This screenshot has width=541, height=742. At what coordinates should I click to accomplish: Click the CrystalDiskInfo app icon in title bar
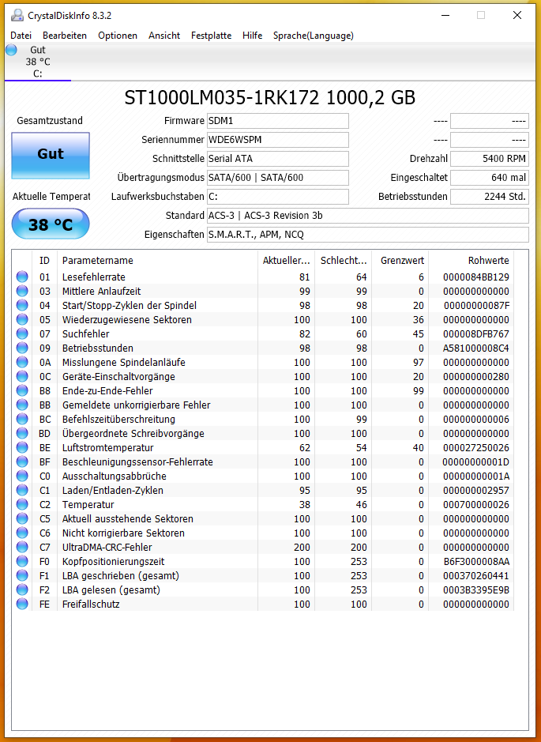pyautogui.click(x=17, y=15)
